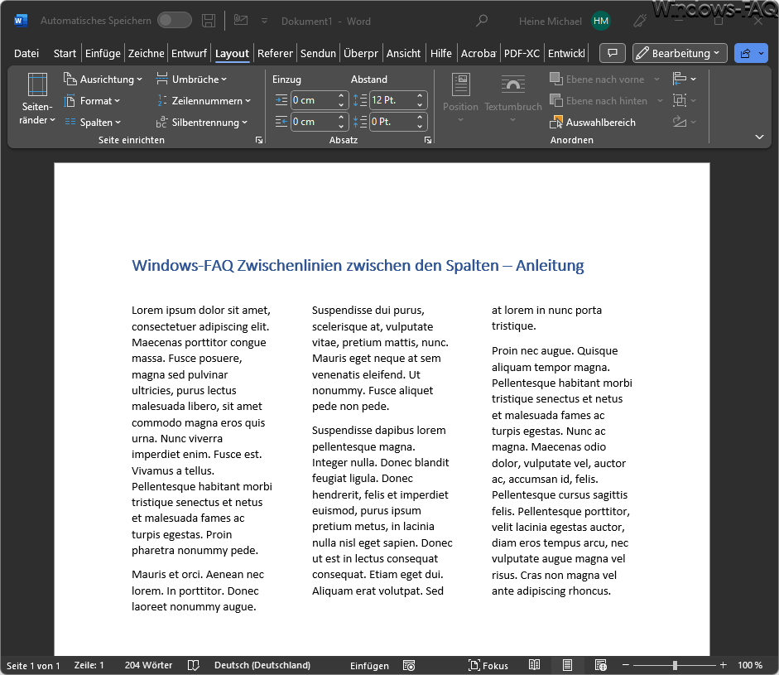Open the Bearbeitung mode dropdown
This screenshot has width=779, height=675.
[679, 53]
